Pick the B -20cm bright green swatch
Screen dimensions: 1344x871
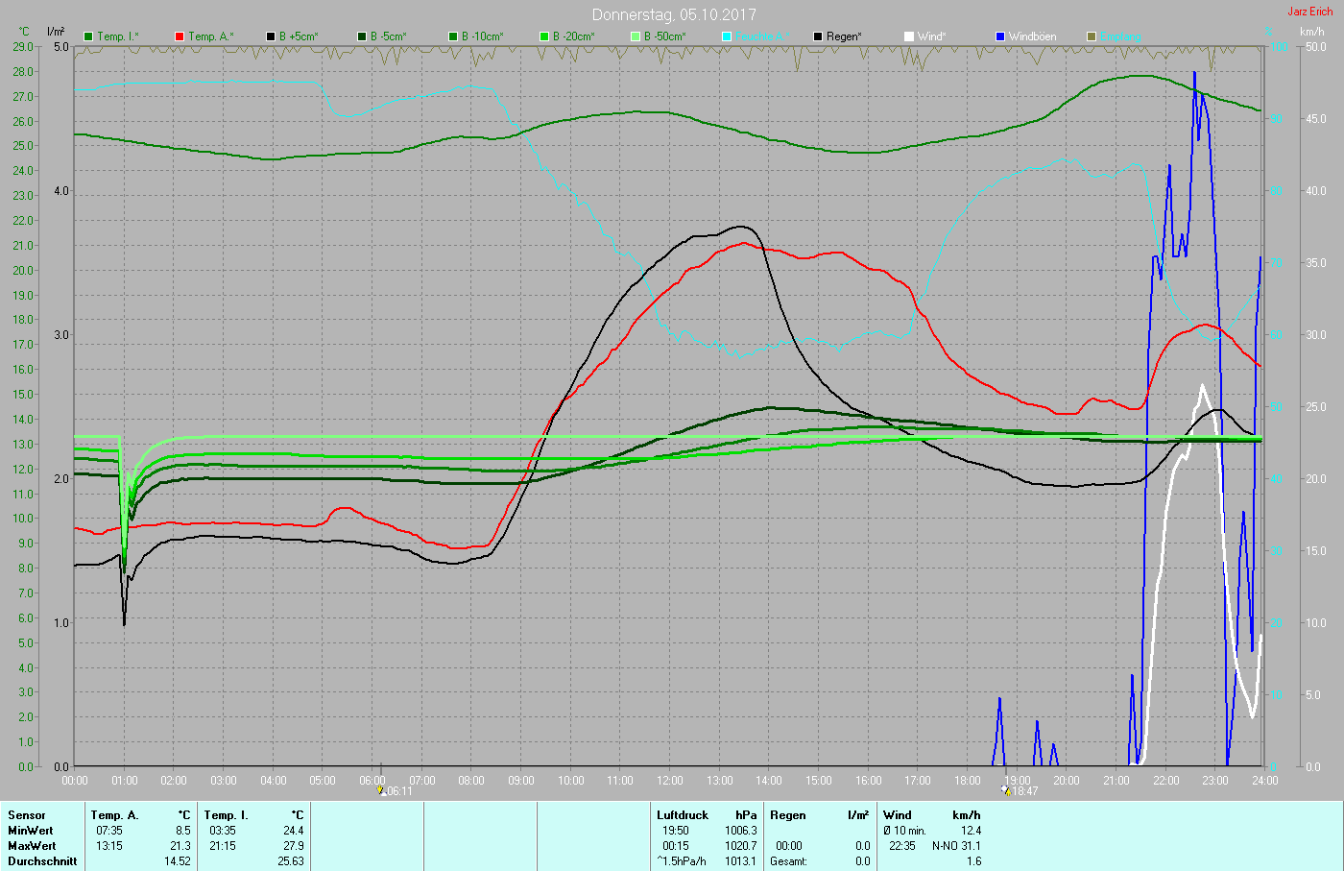click(x=544, y=36)
